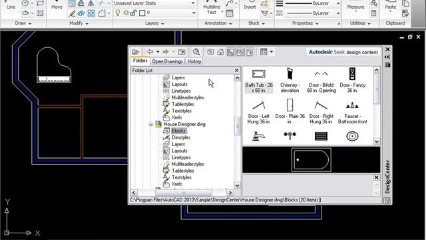Insert a Table from Annotation panel
This screenshot has height=240, width=426.
point(230,13)
